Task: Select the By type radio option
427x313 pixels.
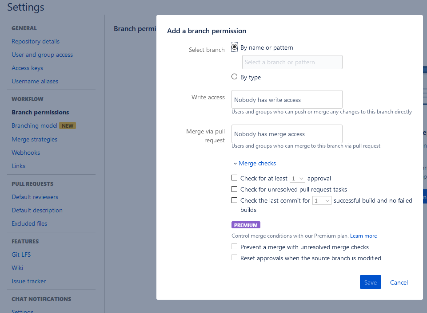Action: pos(234,77)
